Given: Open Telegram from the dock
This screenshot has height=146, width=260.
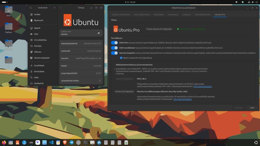Looking at the screenshot, I should coord(72,142).
